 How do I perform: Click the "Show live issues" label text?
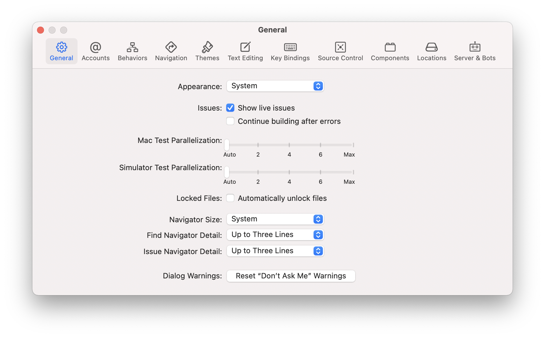pos(266,108)
